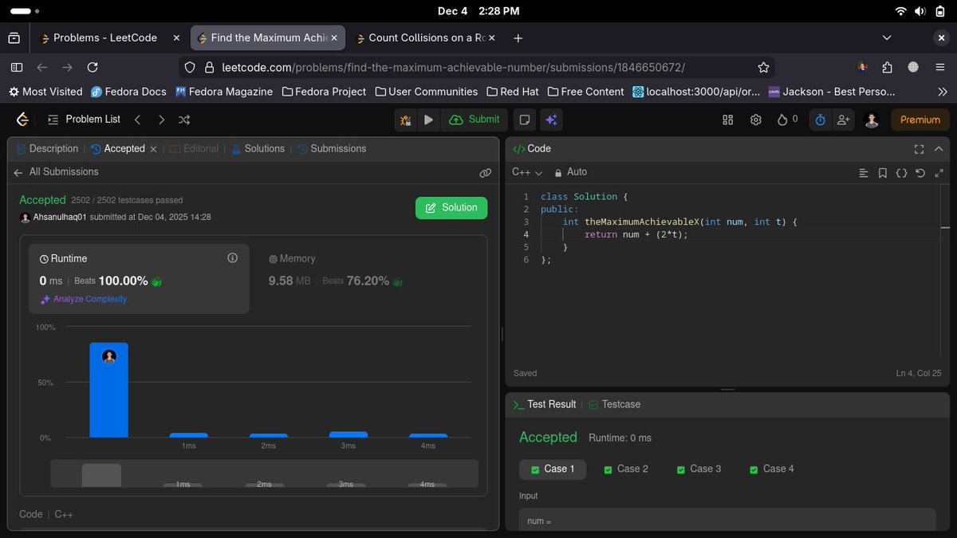Click the green Solution button
957x538 pixels.
pyautogui.click(x=451, y=207)
